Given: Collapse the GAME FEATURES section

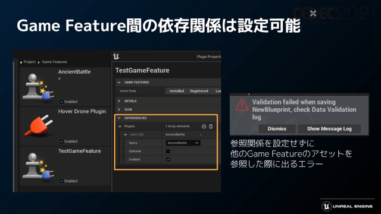Looking at the screenshot, I should (119, 83).
